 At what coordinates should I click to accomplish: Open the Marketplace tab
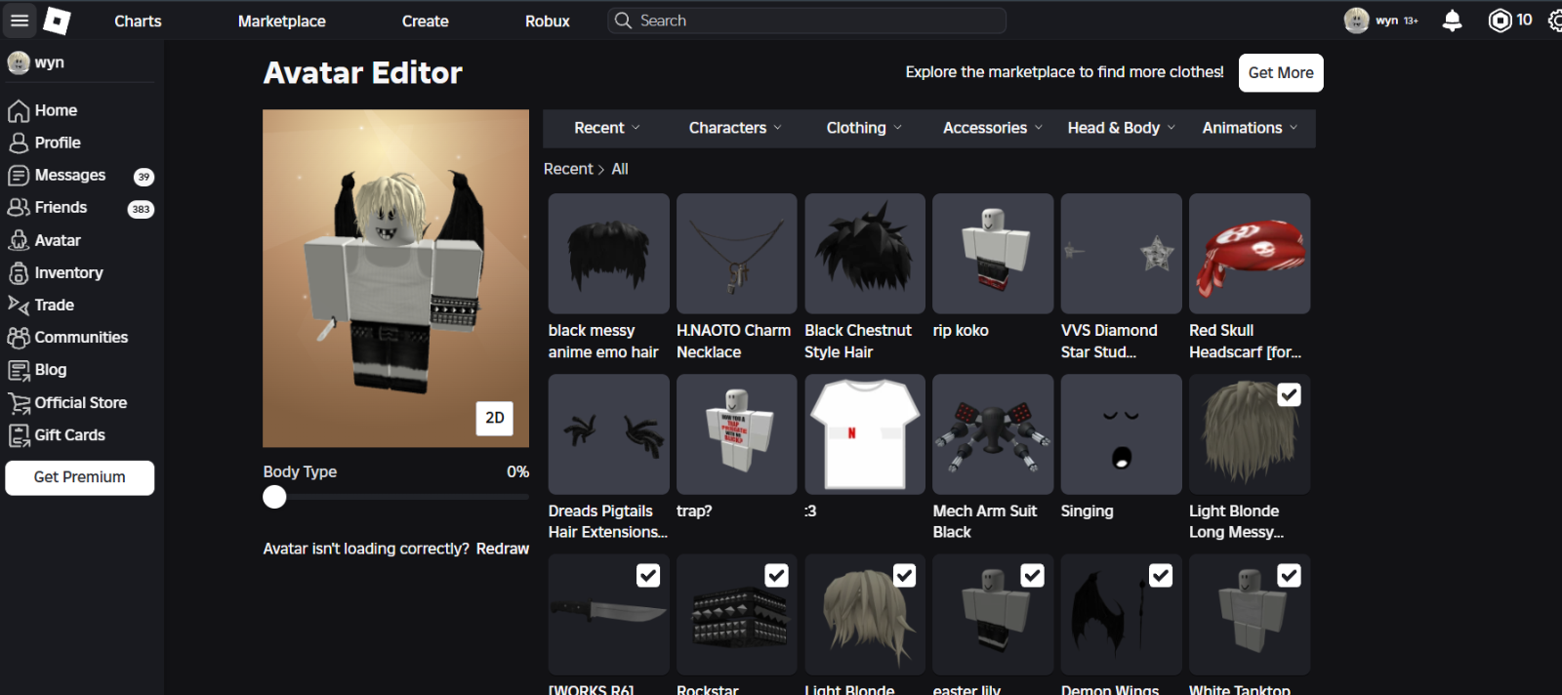click(281, 21)
